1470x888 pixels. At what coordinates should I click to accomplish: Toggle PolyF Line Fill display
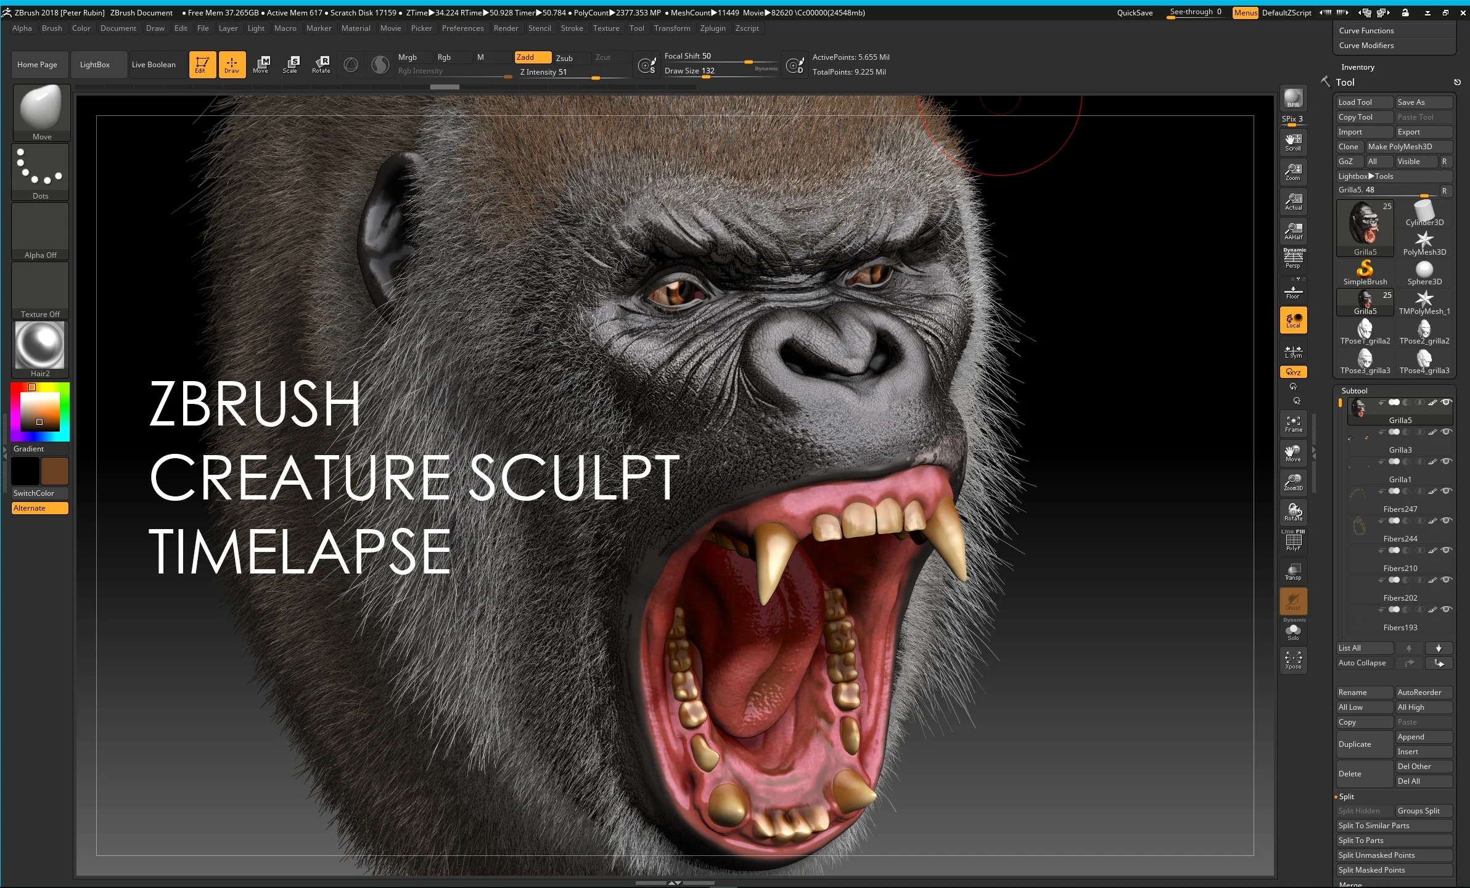click(1293, 541)
